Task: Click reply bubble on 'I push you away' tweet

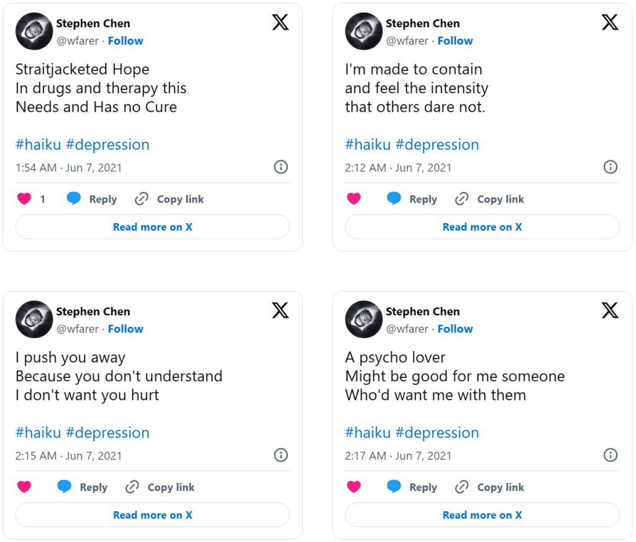Action: click(x=65, y=487)
